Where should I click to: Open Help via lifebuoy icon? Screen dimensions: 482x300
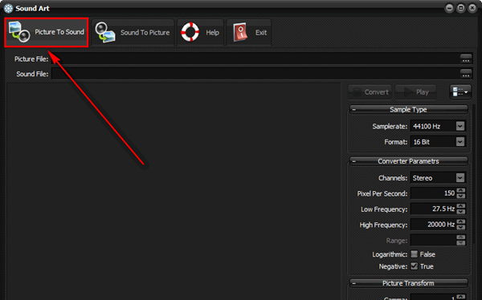200,33
